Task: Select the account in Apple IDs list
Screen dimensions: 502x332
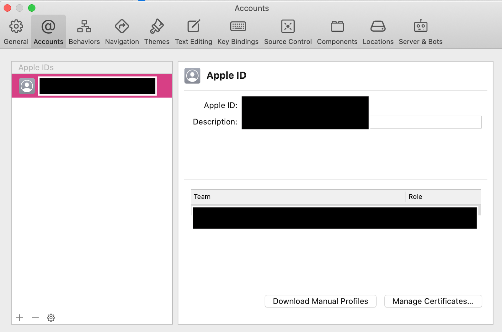Action: 92,86
